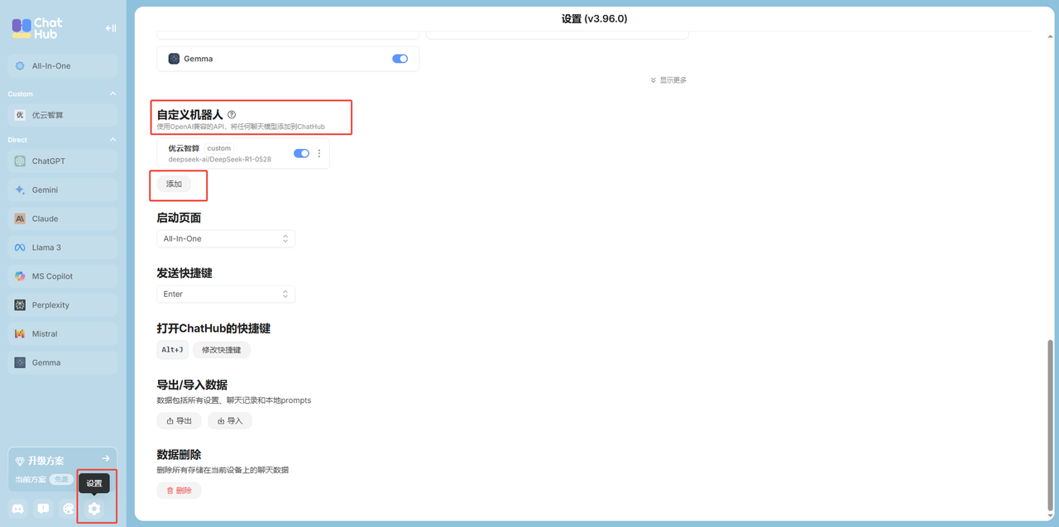Image resolution: width=1059 pixels, height=527 pixels.
Task: Open the feedback speech-bubble icon
Action: pos(43,509)
